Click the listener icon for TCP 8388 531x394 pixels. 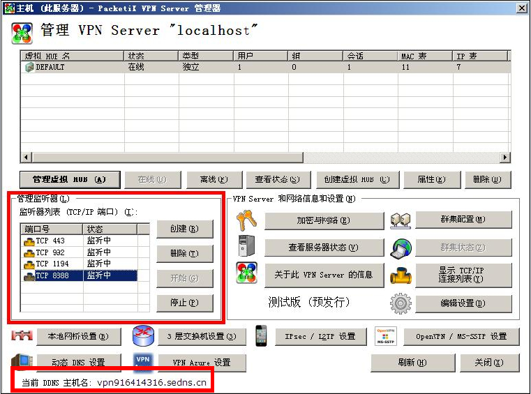tap(29, 276)
